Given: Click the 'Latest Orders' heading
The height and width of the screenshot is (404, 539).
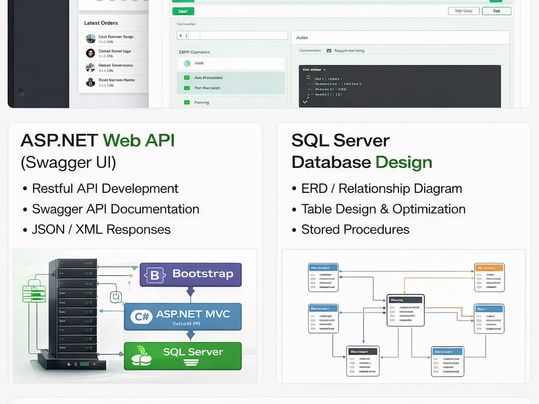Looking at the screenshot, I should (x=101, y=23).
